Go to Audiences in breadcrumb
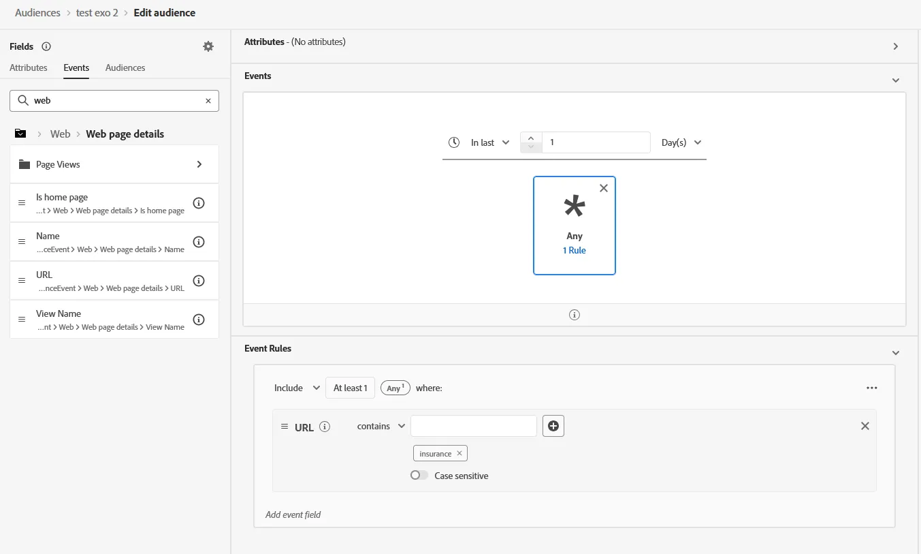The image size is (921, 554). 37,12
